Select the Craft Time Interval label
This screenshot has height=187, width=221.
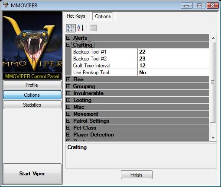[x=91, y=66]
